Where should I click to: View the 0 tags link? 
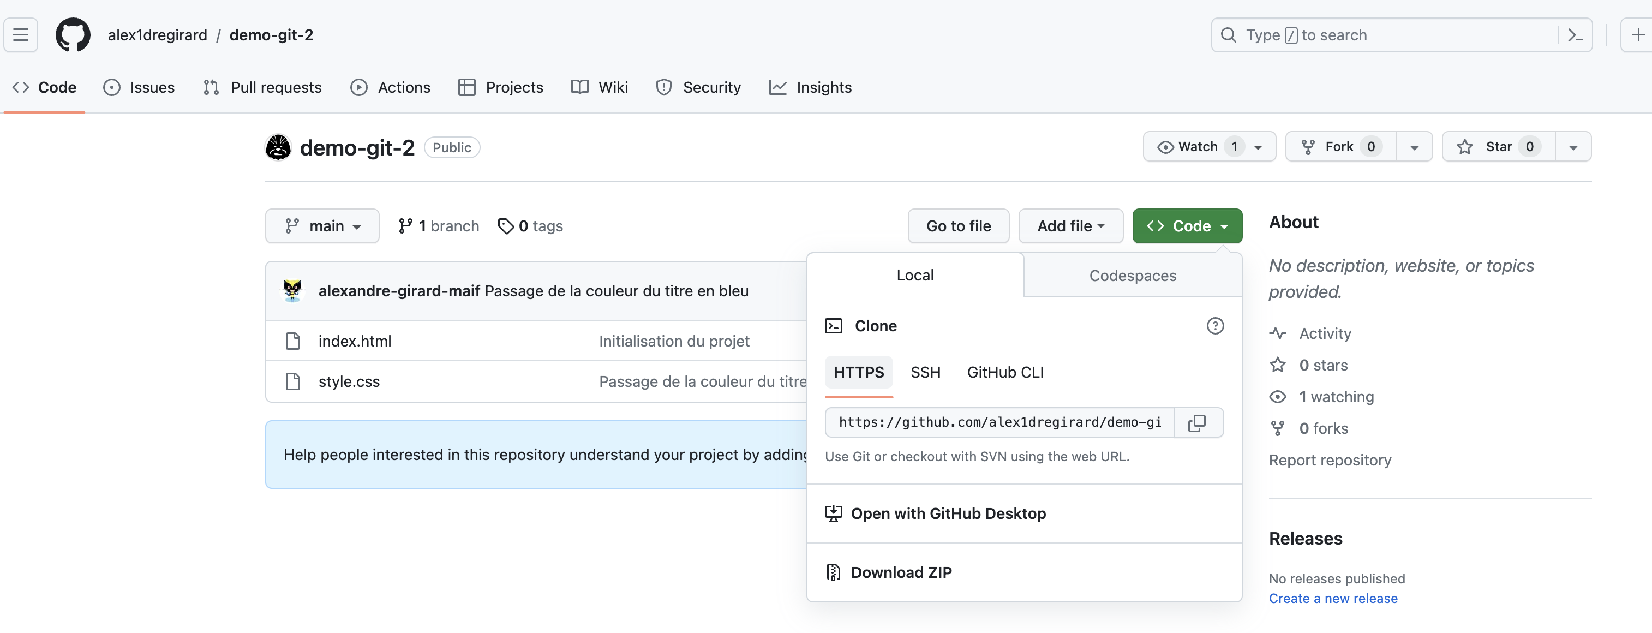click(x=530, y=226)
